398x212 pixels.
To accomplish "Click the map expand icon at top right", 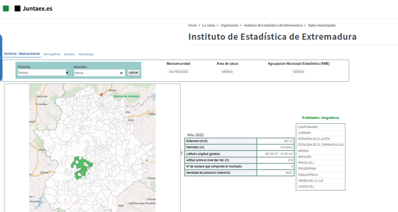I will [154, 96].
